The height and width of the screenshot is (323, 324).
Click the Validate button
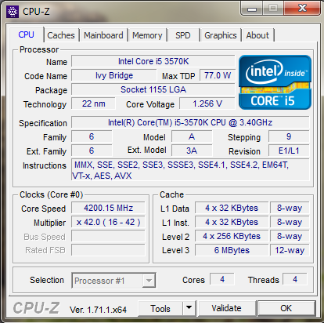[227, 308]
